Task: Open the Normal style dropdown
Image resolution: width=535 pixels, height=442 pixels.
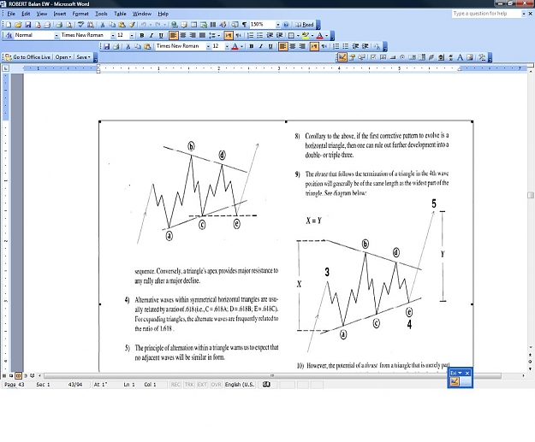Action: click(56, 35)
